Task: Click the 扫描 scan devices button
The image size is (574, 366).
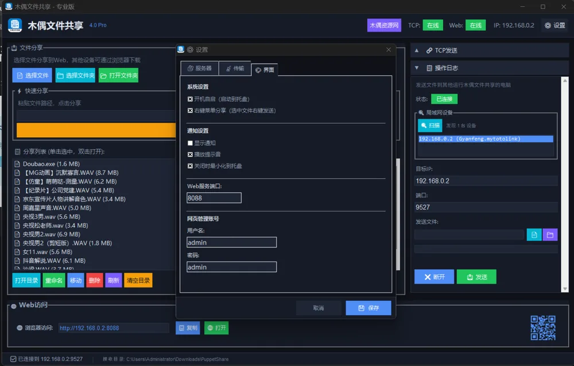Action: (430, 126)
